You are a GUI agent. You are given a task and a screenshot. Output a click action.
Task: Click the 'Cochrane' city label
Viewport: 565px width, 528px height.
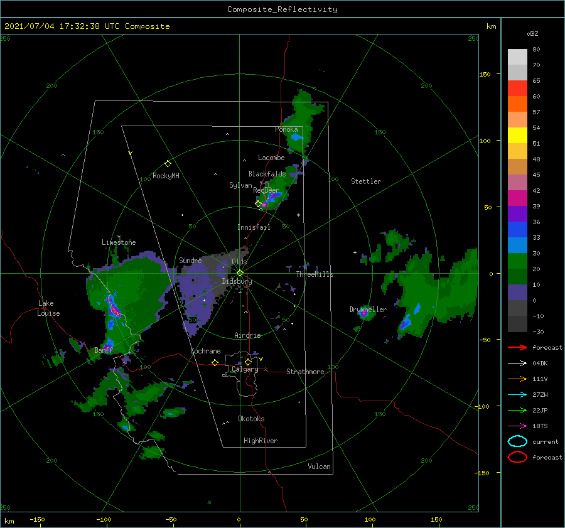(x=205, y=351)
